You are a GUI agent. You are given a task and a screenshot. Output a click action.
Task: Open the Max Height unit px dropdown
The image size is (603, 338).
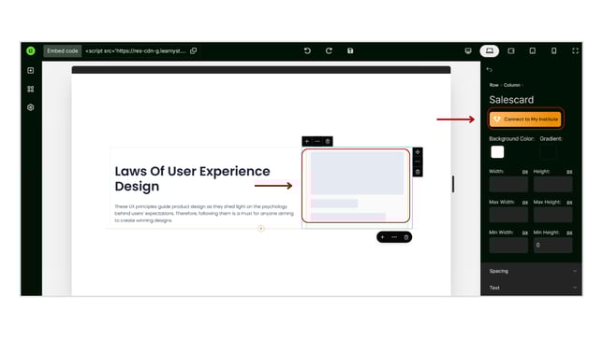(569, 203)
